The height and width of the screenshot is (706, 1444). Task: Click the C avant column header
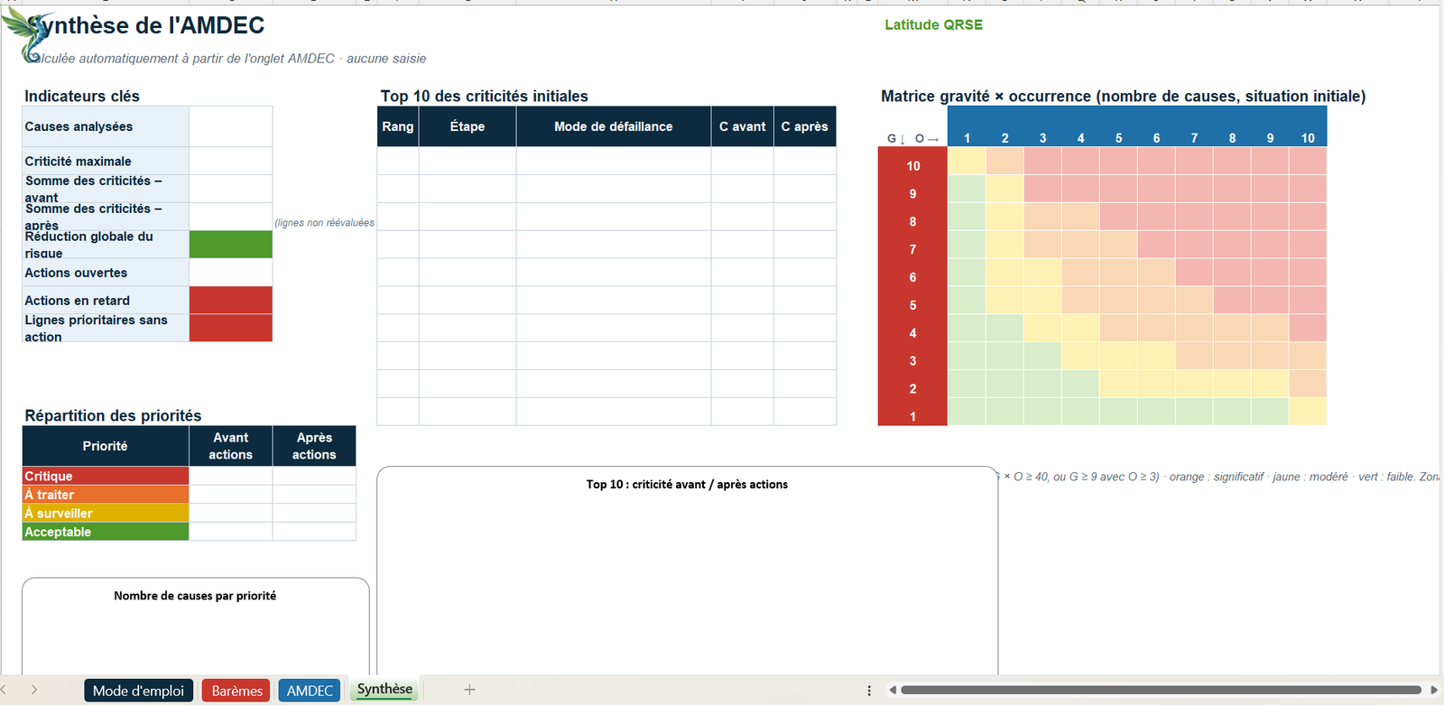pos(743,126)
